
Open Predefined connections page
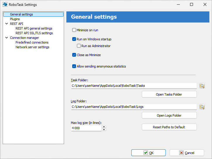point(32,42)
